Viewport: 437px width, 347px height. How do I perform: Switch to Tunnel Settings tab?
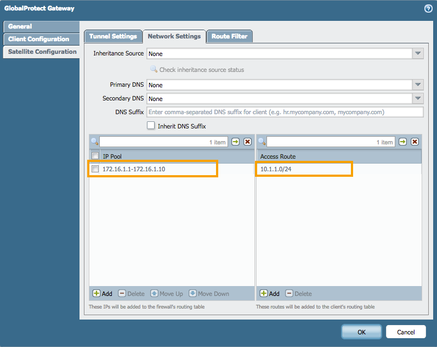click(113, 36)
